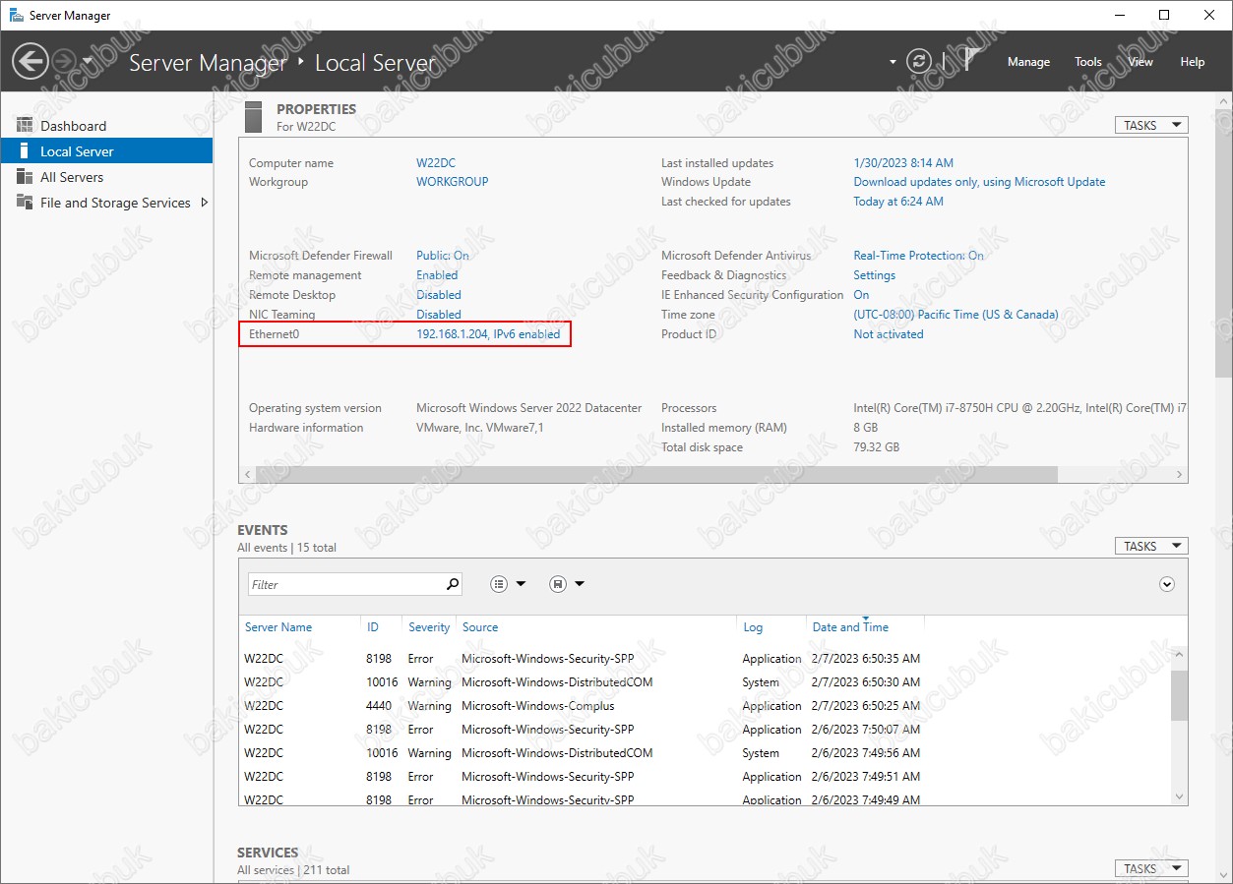Open the navigation history dropdown arrow
The image size is (1233, 884).
coord(88,62)
